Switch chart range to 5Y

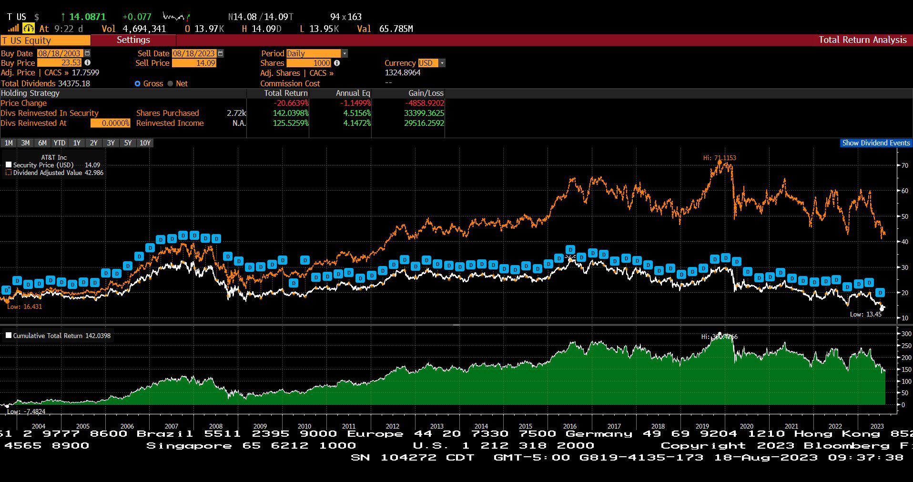(128, 143)
